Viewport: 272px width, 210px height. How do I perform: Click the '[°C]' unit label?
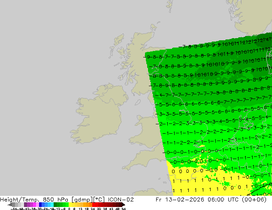coord(99,200)
